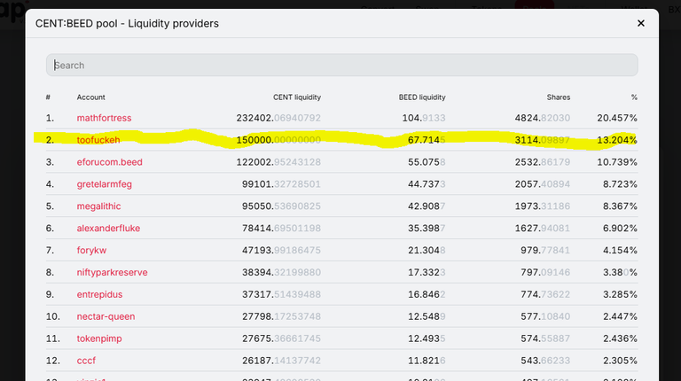Close the Liquidity providers dialog
681x381 pixels.
pos(640,23)
